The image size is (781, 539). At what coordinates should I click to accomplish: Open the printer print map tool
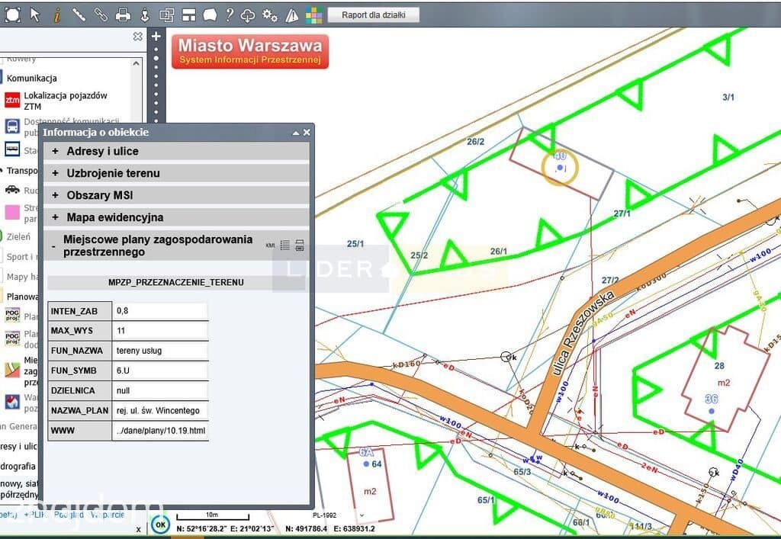123,15
